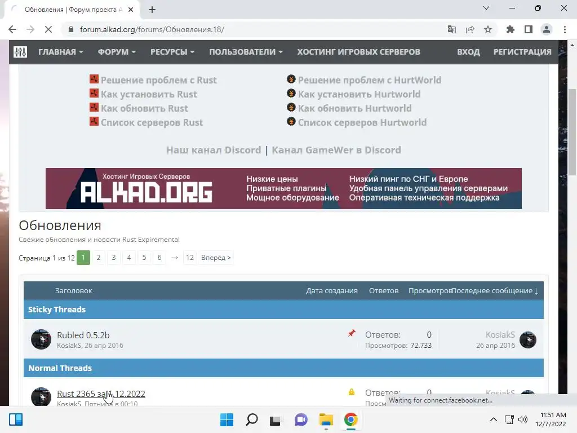
Task: Expand the ГЛАВНАЯ menu
Action: (61, 52)
